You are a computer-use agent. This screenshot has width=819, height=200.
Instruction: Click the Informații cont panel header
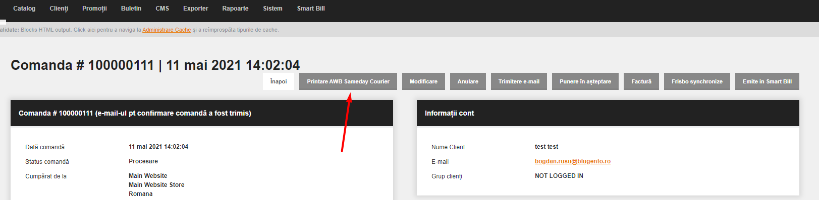point(608,113)
